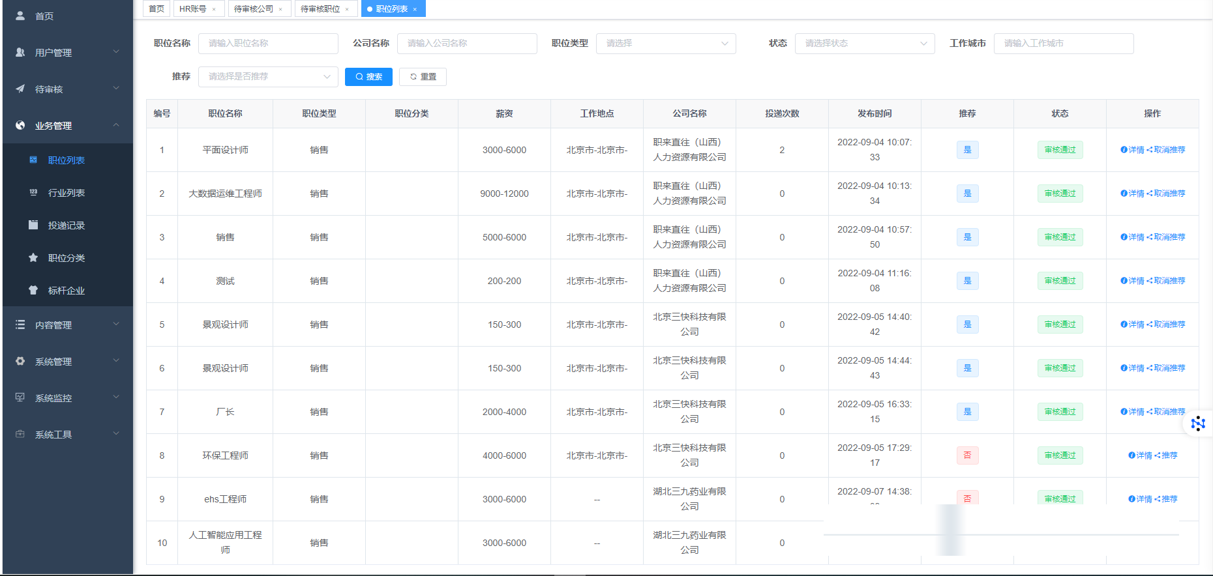The width and height of the screenshot is (1213, 576).
Task: Click 取消推荐 for 平面设计师 row
Action: click(1169, 150)
